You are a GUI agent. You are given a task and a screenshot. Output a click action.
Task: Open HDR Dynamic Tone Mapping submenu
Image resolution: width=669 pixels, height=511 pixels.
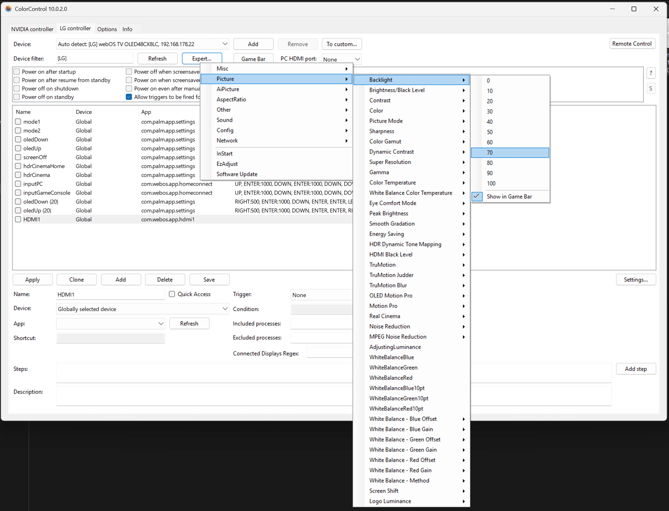(412, 244)
